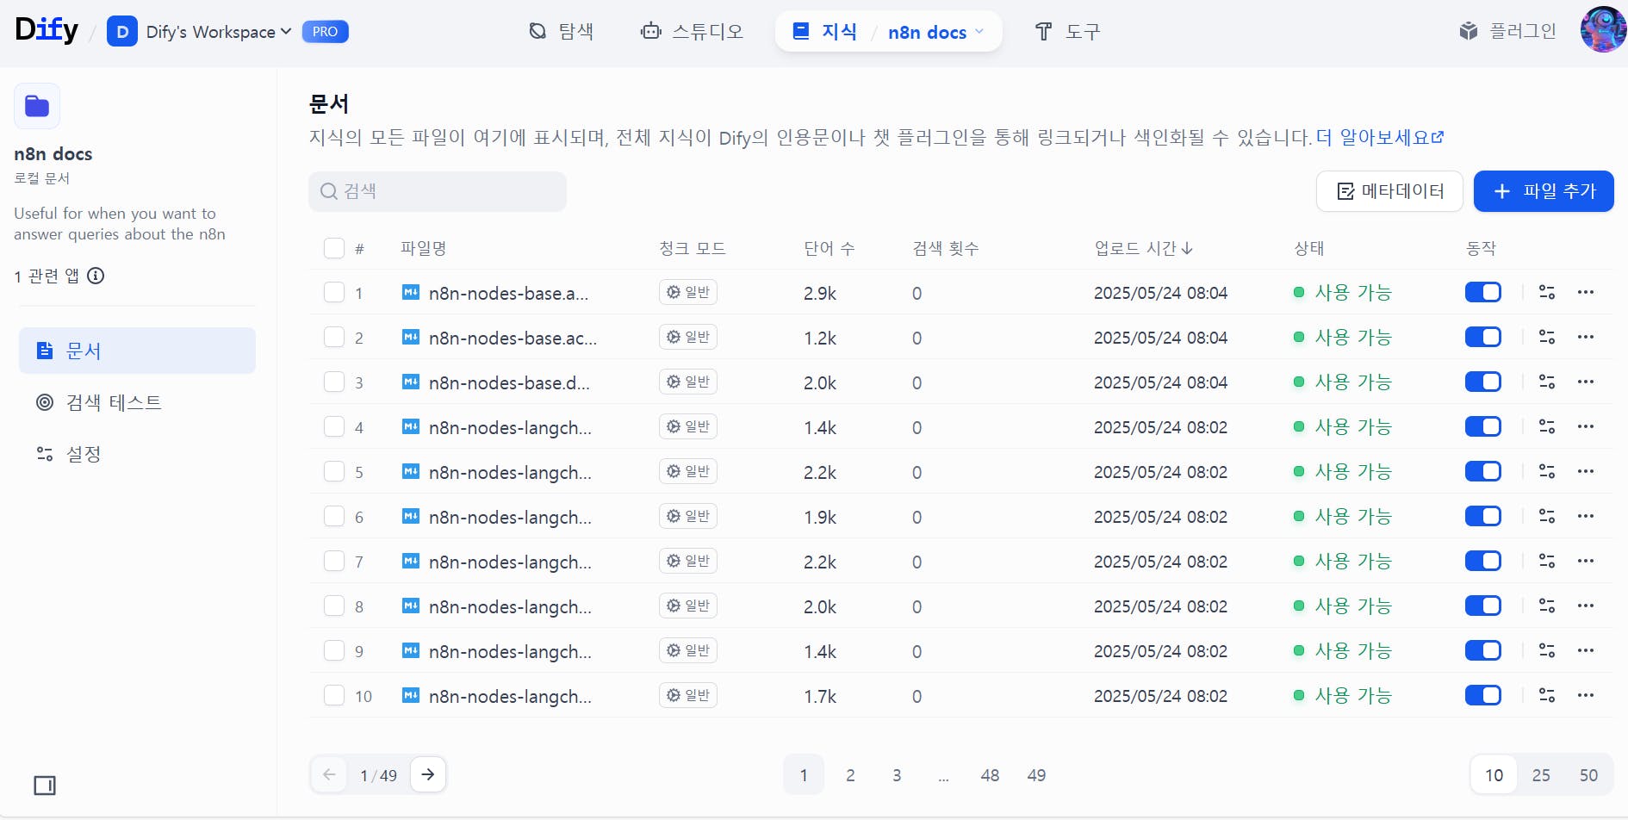Sort by upload time (업로드 시간) column
The image size is (1628, 820).
point(1143,249)
